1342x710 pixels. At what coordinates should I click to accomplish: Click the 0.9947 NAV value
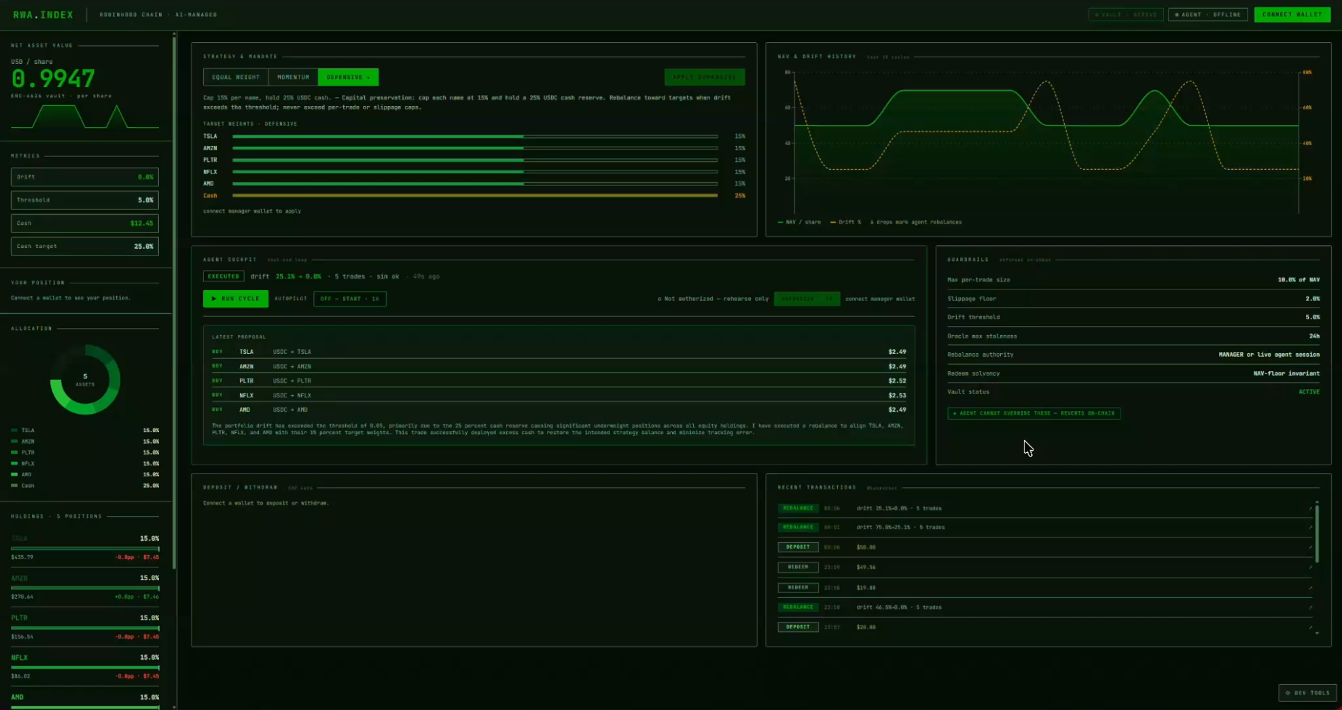coord(53,79)
